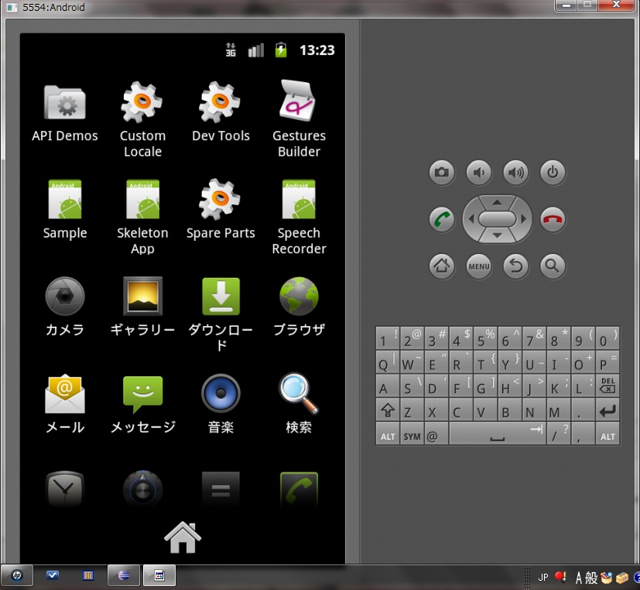Click the green call hardware button
The height and width of the screenshot is (590, 640).
click(442, 219)
